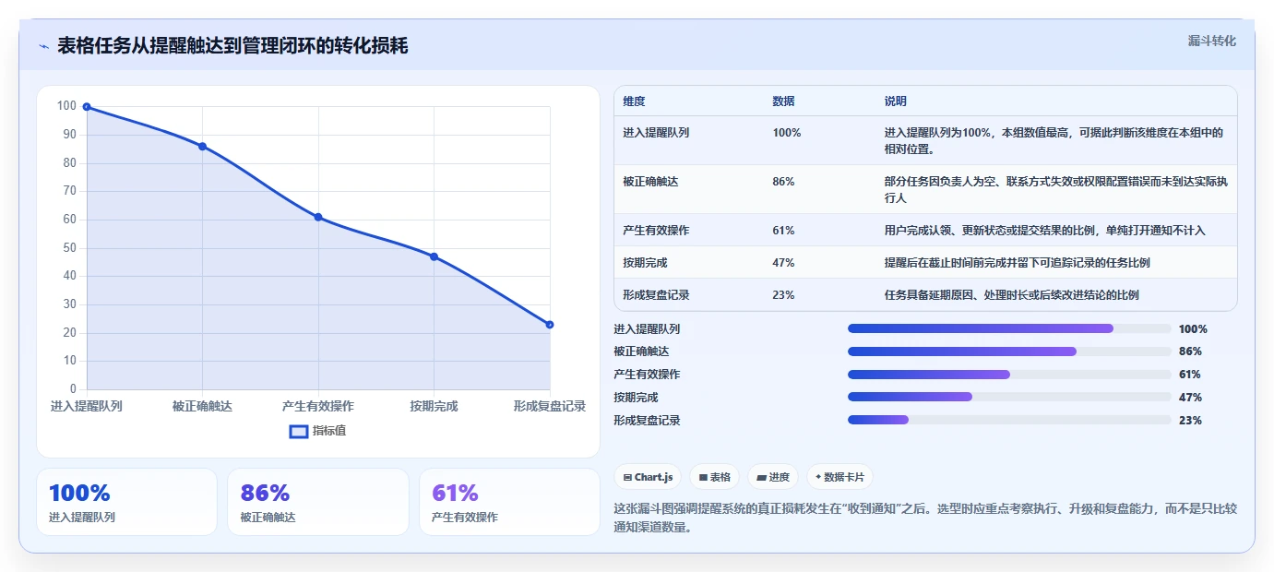Click the icon in the 进度 chip
The width and height of the screenshot is (1274, 572).
[761, 477]
